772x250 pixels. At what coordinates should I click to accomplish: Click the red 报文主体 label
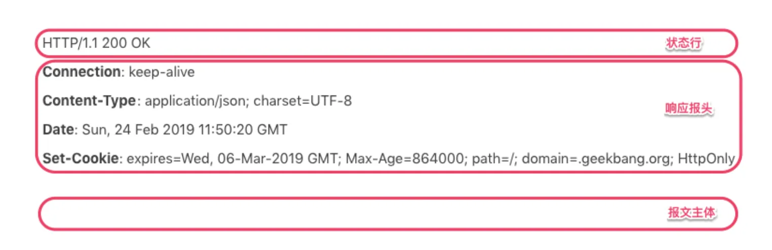691,213
